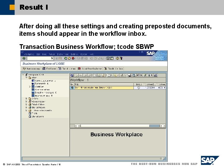Click the Find document button
Screen dimensions: 224x168
[67, 69]
